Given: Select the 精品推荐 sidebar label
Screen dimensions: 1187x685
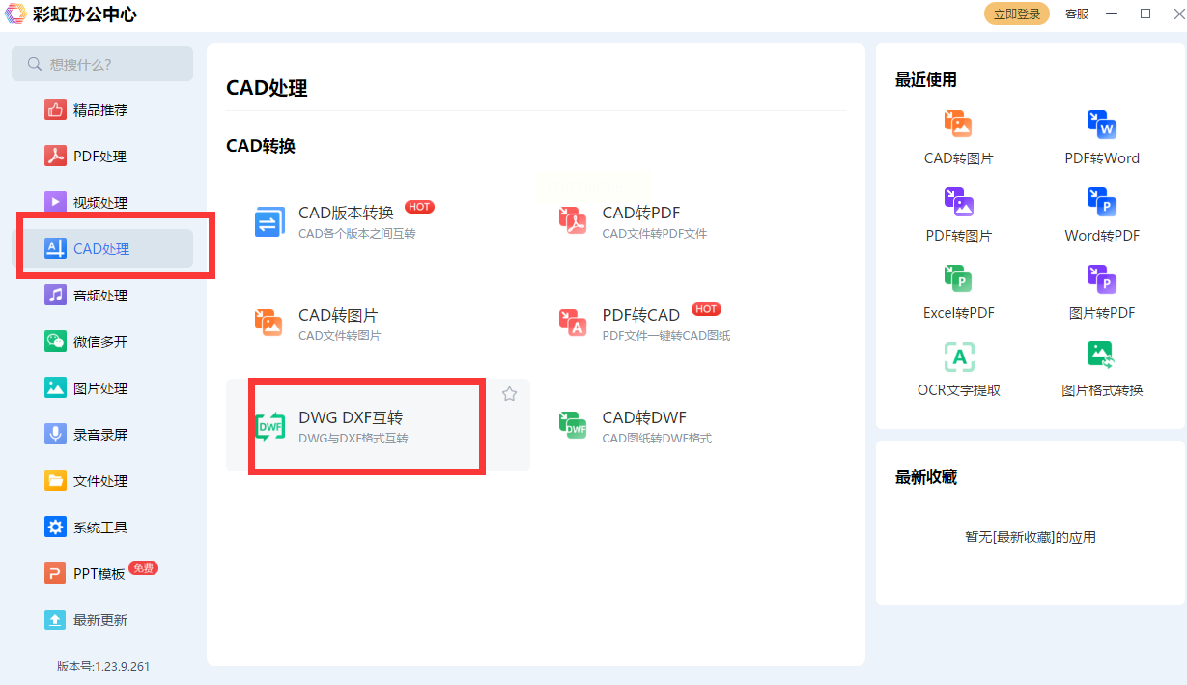Looking at the screenshot, I should [100, 110].
